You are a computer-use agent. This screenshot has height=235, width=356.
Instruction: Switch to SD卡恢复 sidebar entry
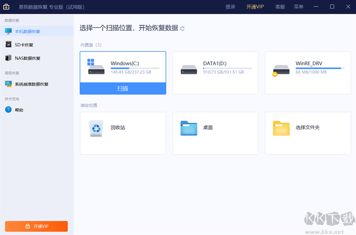pos(37,44)
